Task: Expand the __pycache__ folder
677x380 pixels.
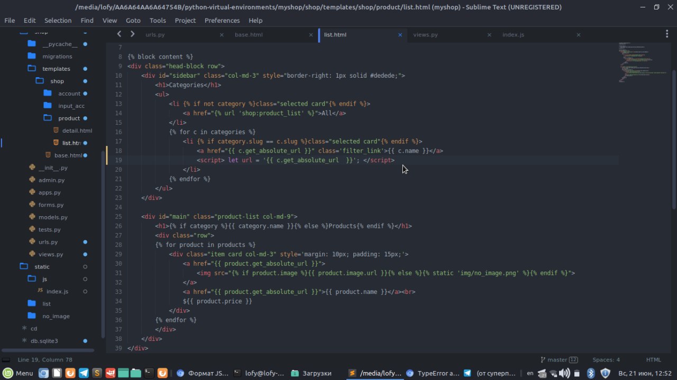Action: [x=60, y=44]
